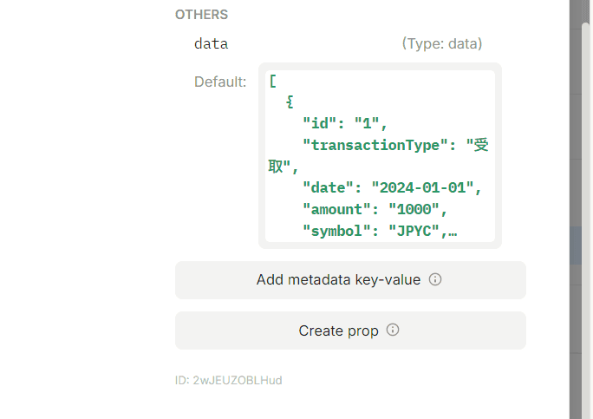Click the (Type: data) label

click(442, 43)
